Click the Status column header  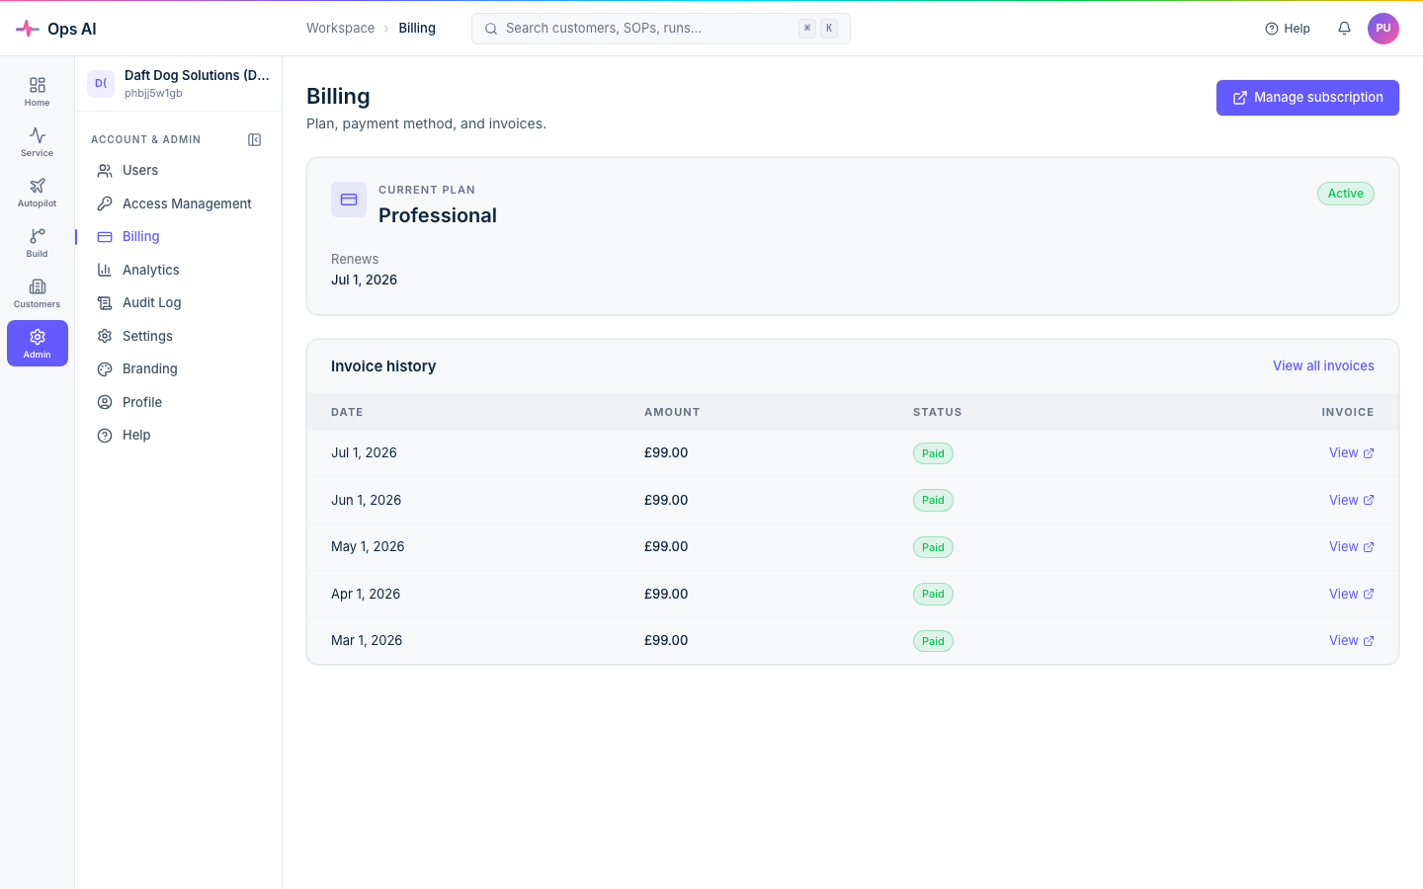pyautogui.click(x=937, y=413)
